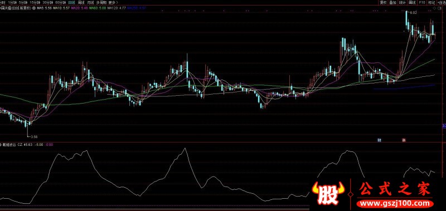
Task: Switch to 月线 monthly chart
Action: pos(90,2)
